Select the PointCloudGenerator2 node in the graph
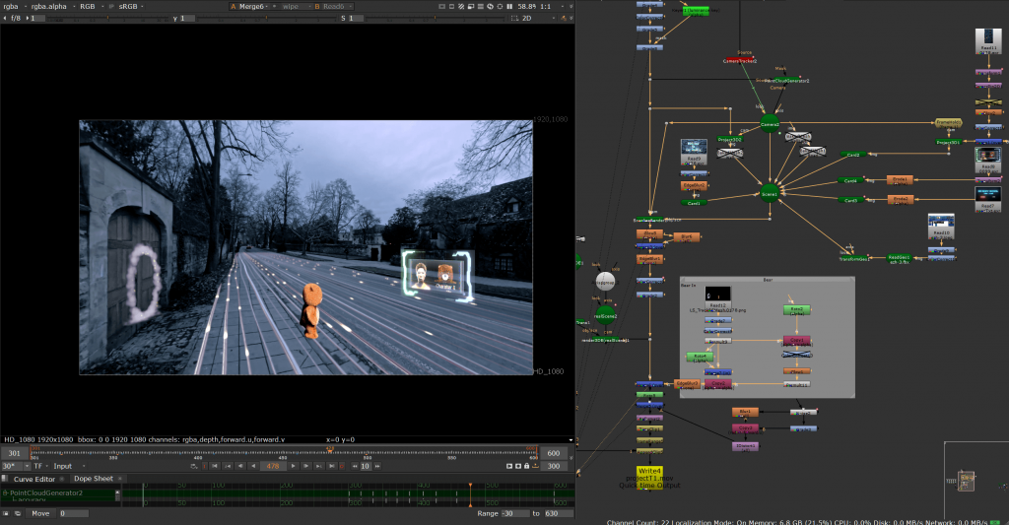The image size is (1009, 525). [786, 81]
